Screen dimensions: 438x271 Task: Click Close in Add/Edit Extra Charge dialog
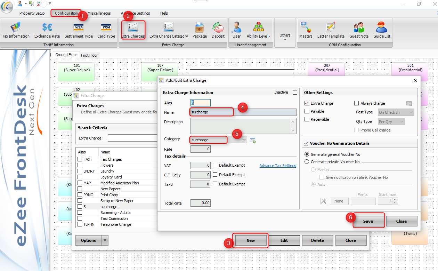tap(401, 221)
